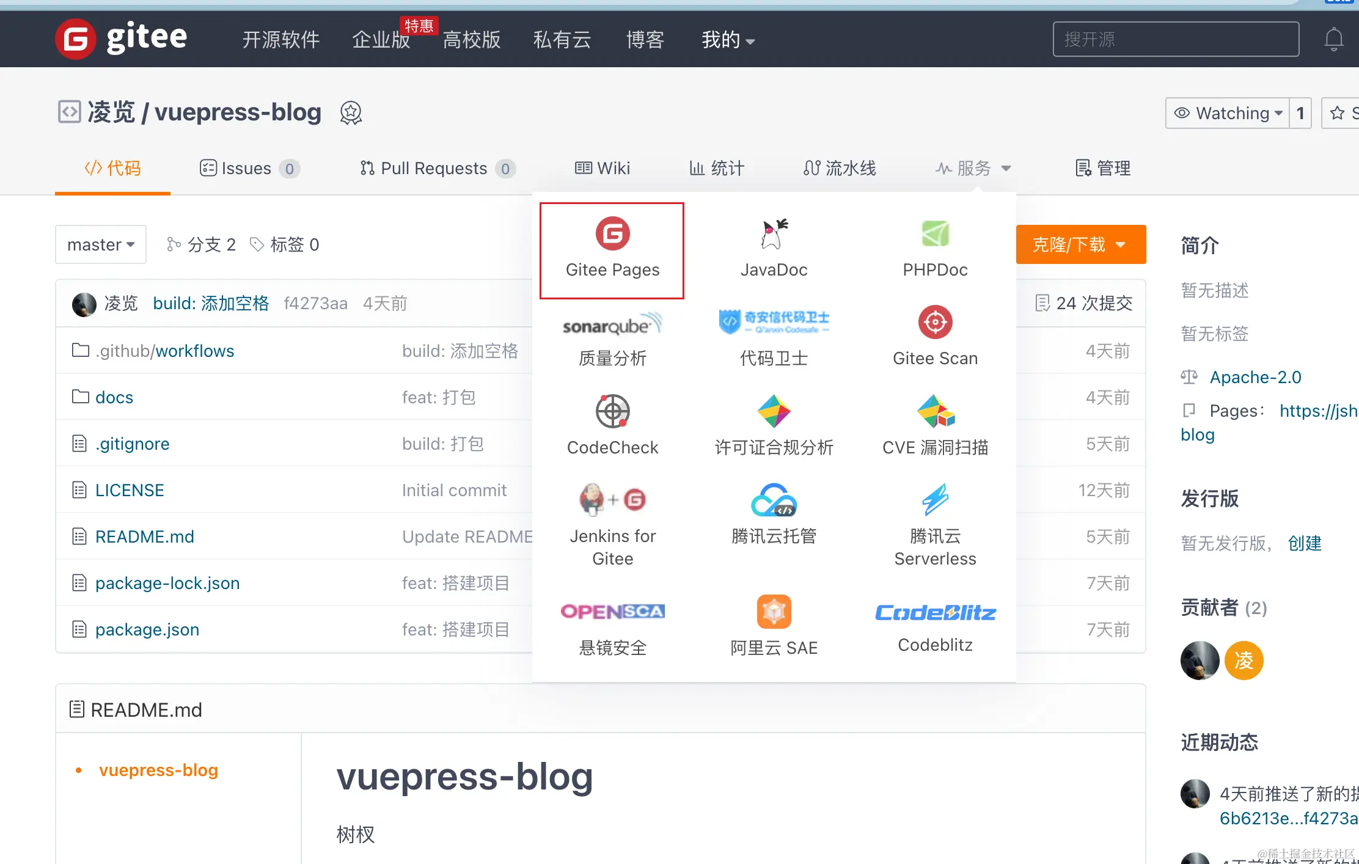Image resolution: width=1359 pixels, height=864 pixels.
Task: Open the 统计 statistics tab
Action: point(717,168)
